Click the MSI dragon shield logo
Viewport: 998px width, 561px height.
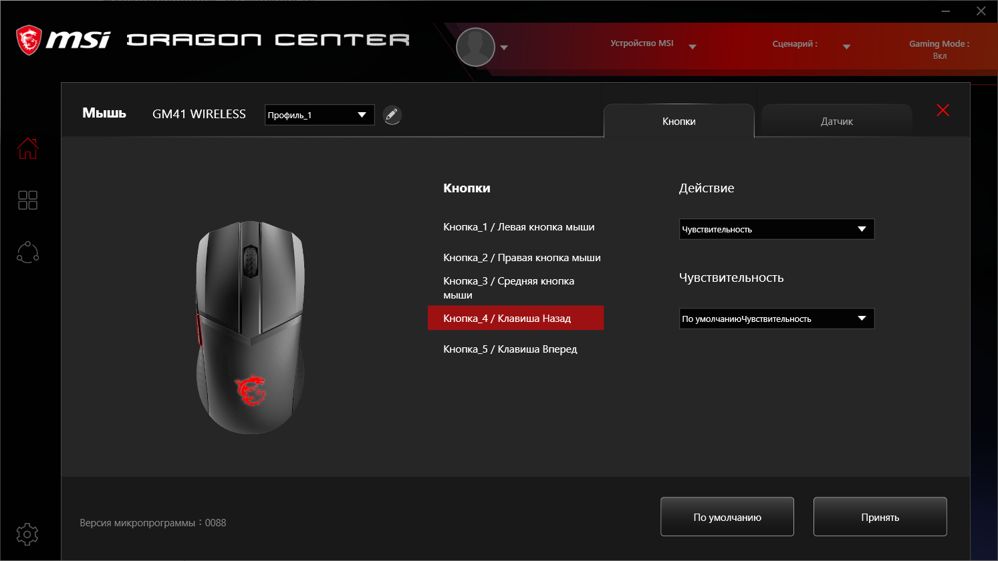pyautogui.click(x=29, y=41)
